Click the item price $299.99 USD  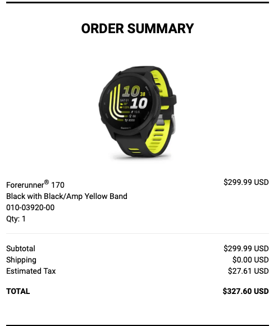(246, 182)
